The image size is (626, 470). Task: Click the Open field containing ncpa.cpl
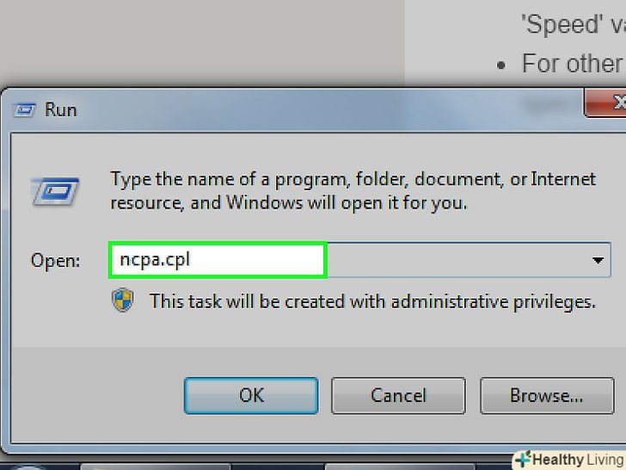click(x=218, y=259)
